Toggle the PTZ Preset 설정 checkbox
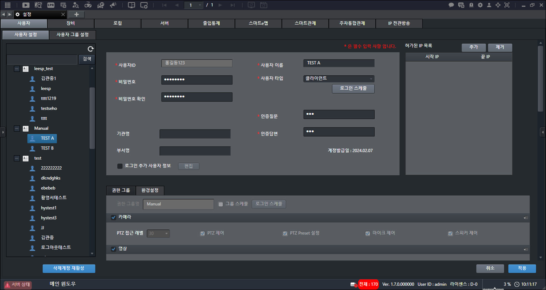 285,233
